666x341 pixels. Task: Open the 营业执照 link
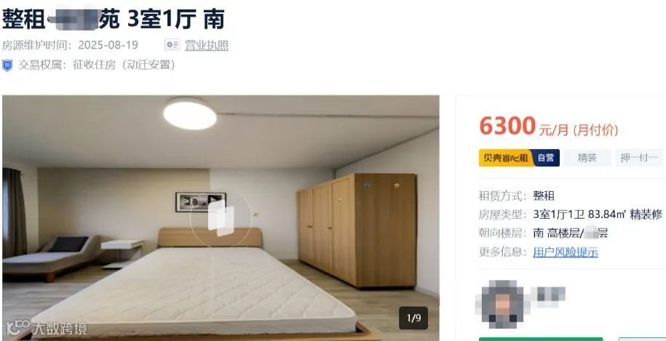click(x=207, y=45)
